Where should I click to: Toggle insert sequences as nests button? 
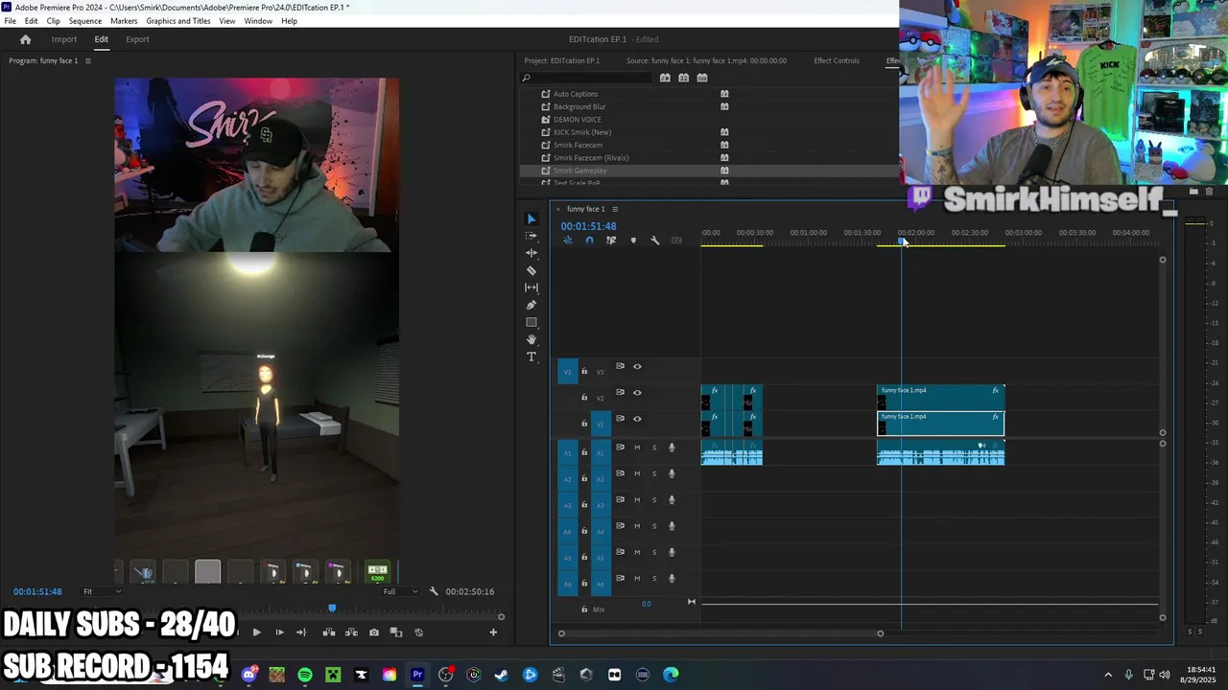click(568, 241)
